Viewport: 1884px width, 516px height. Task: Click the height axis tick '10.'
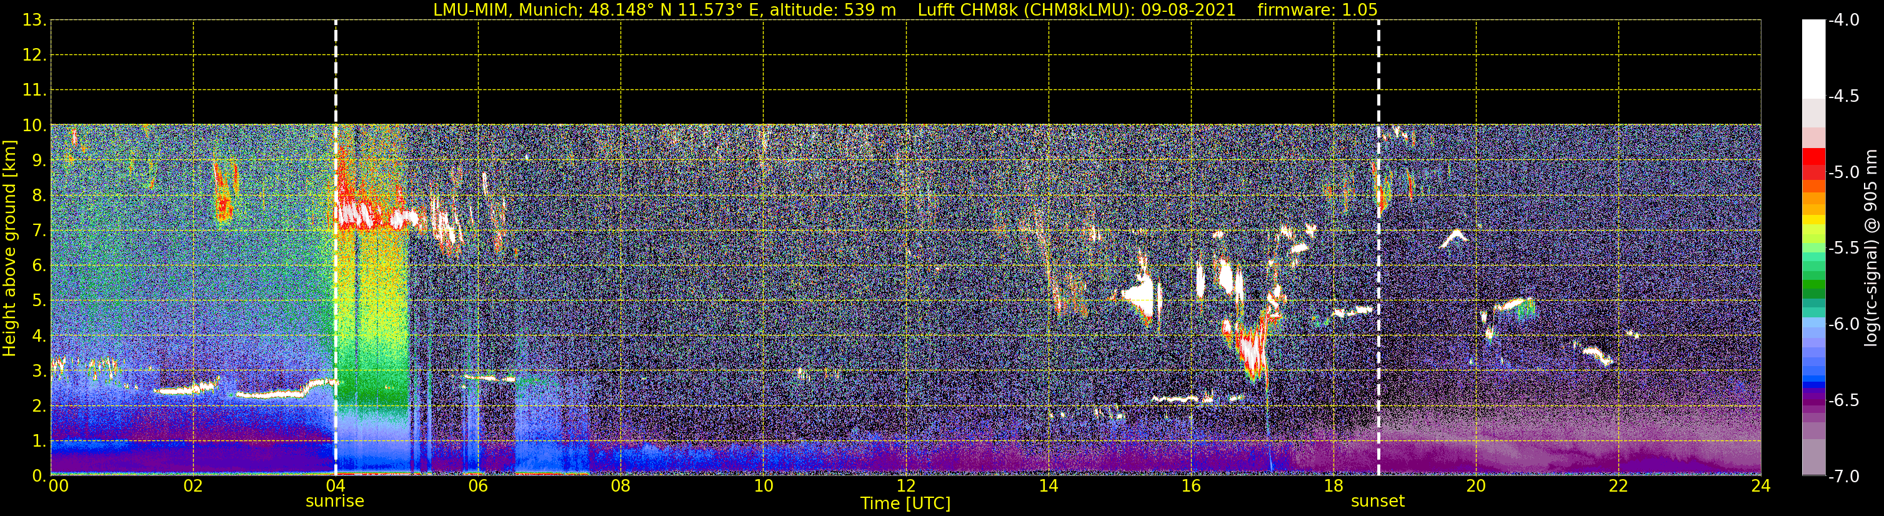34,126
